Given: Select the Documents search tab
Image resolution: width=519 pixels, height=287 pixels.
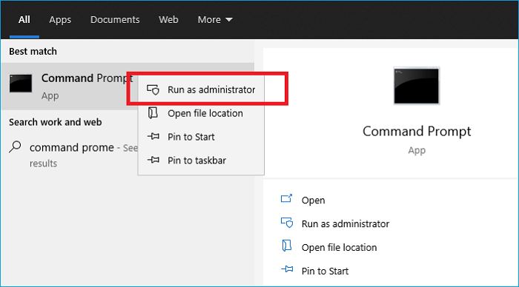Looking at the screenshot, I should (x=115, y=20).
